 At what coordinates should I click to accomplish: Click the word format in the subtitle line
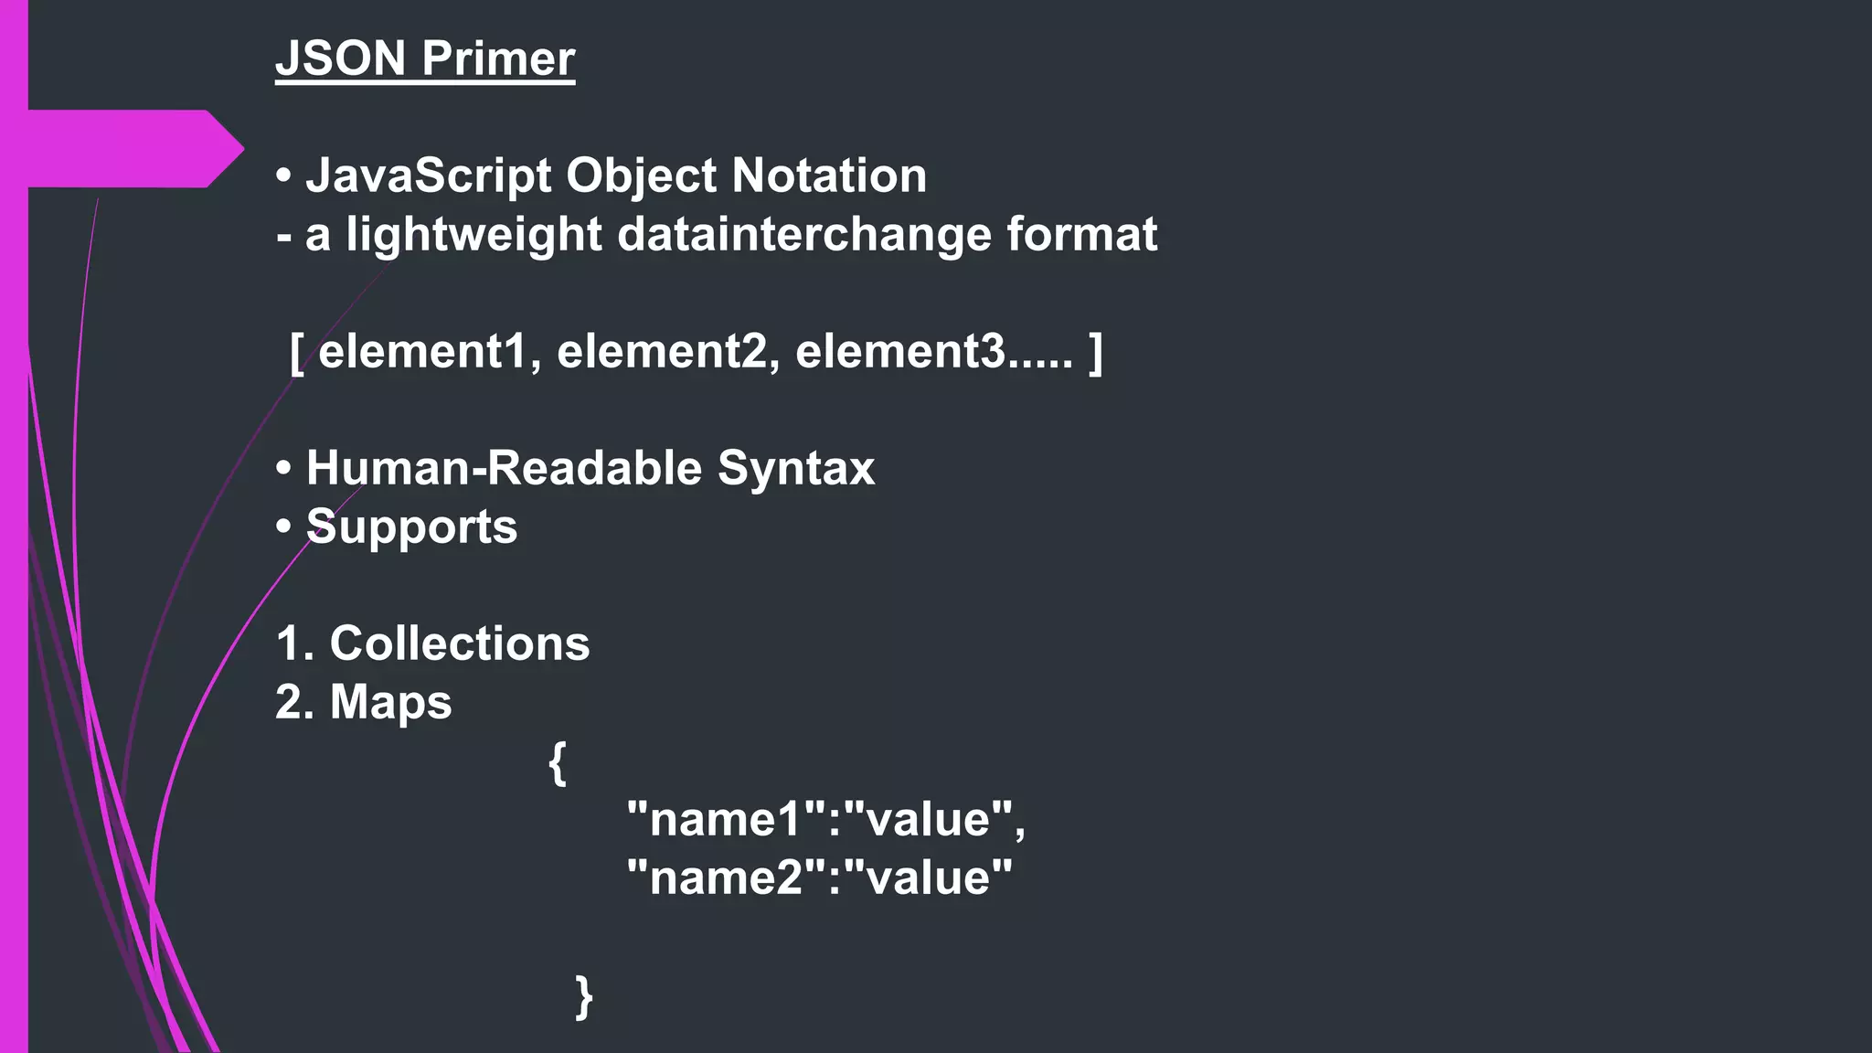1081,234
